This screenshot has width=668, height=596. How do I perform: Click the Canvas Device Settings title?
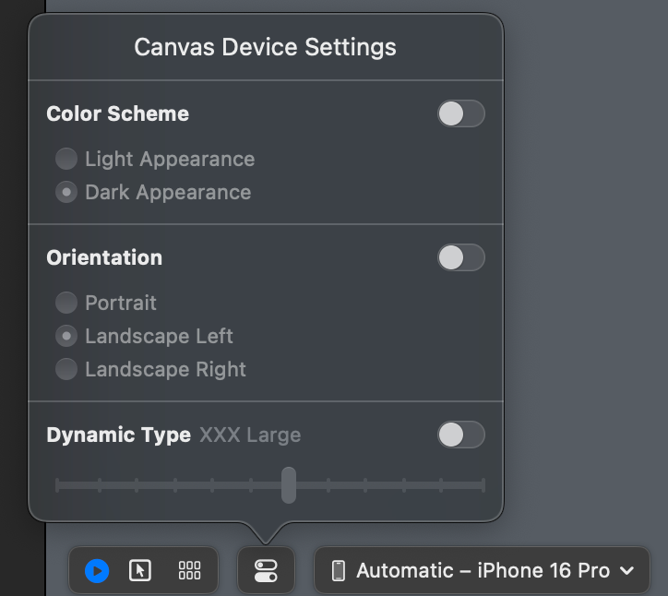coord(266,47)
